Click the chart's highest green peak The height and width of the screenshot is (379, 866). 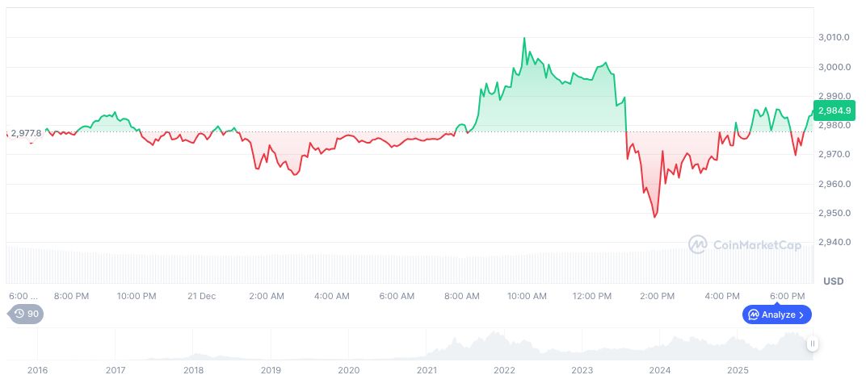coord(524,38)
